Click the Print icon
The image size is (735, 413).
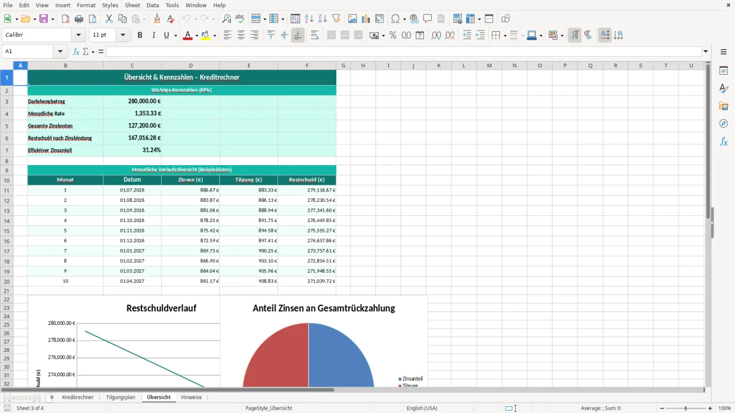tap(80, 19)
